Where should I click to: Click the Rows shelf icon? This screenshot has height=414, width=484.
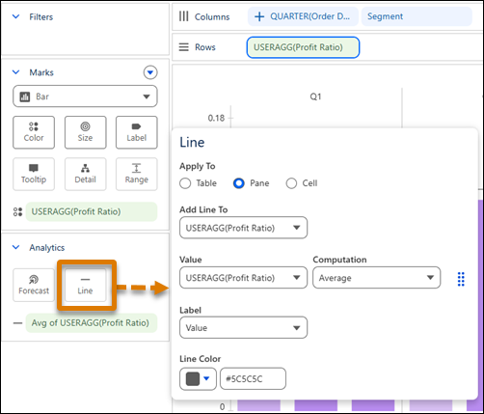pos(184,47)
